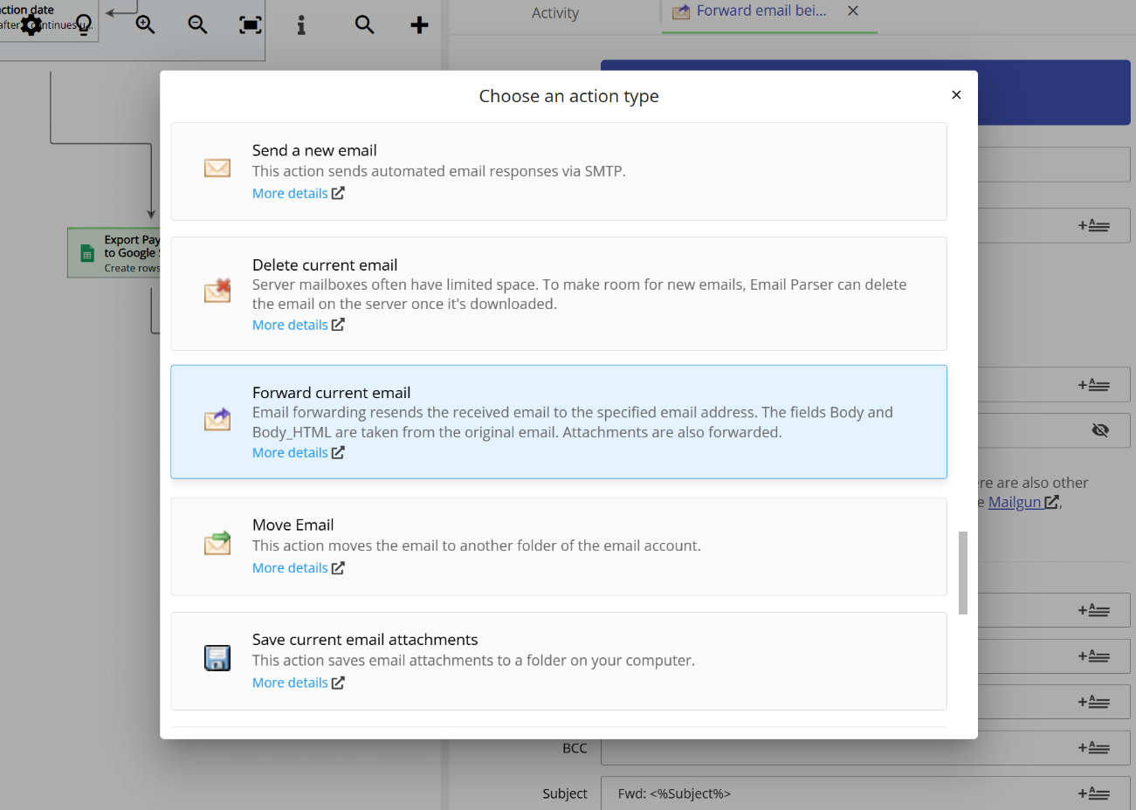The image size is (1136, 810).
Task: Open More details for Send a new email
Action: pyautogui.click(x=292, y=193)
